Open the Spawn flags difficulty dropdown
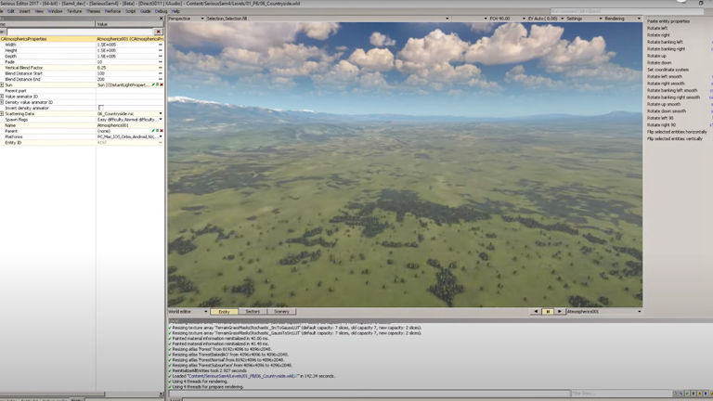 click(161, 120)
